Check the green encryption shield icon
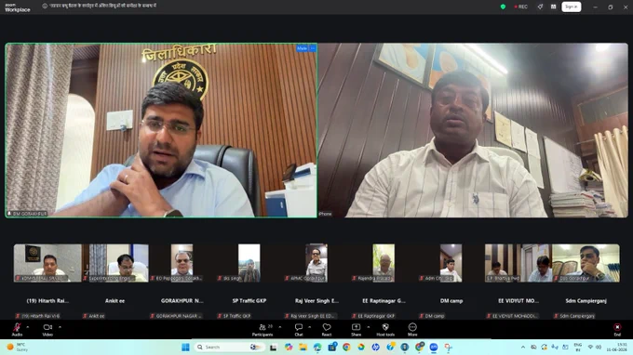 click(x=503, y=7)
